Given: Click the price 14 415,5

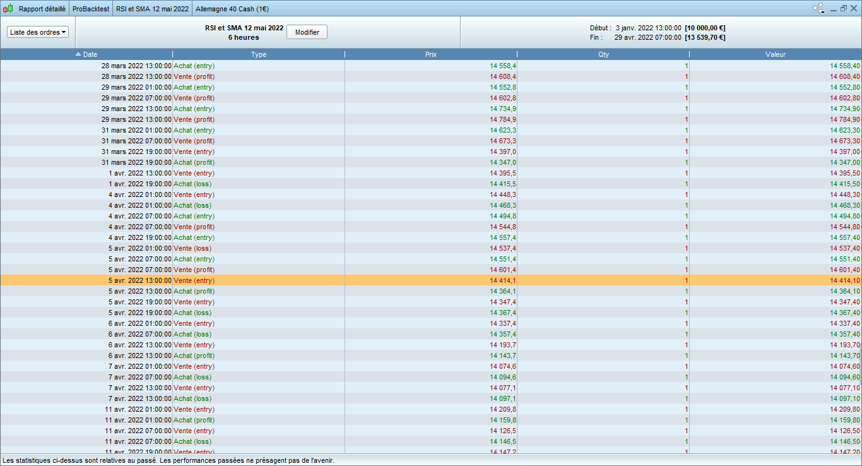Looking at the screenshot, I should click(503, 184).
